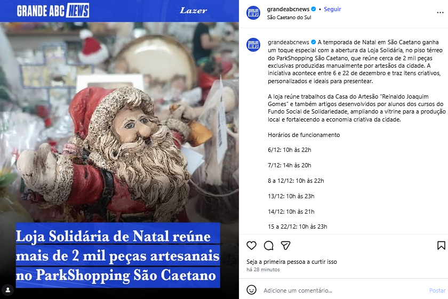Open São Caetano do Sul location

coord(289,18)
